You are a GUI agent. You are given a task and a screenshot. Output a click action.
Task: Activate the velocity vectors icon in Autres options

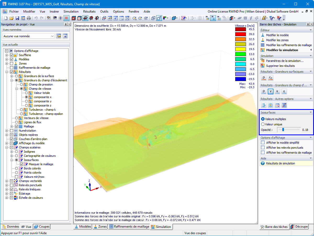pyautogui.click(x=263, y=105)
